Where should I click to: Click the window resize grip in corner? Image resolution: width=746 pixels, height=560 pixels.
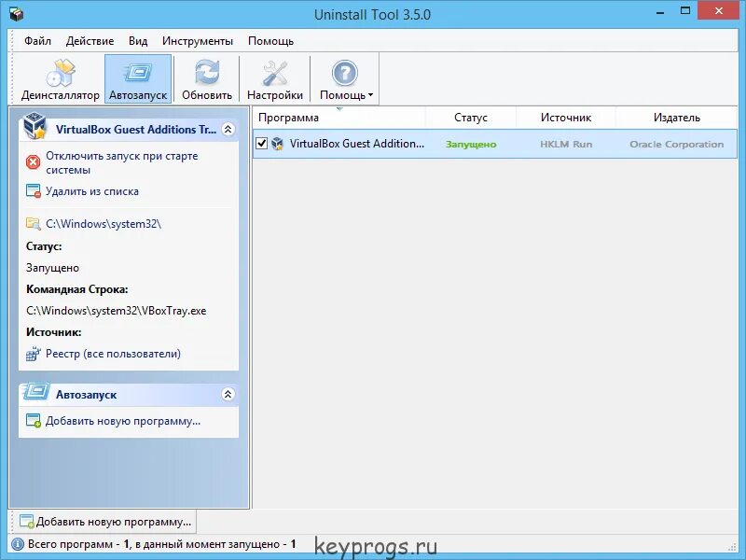point(732,548)
